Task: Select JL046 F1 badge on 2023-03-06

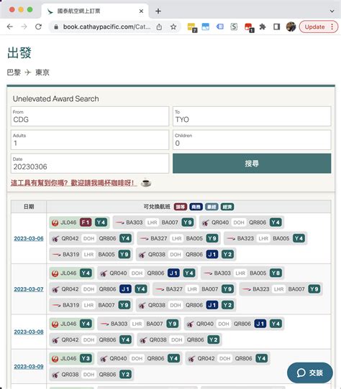Action: [x=86, y=222]
